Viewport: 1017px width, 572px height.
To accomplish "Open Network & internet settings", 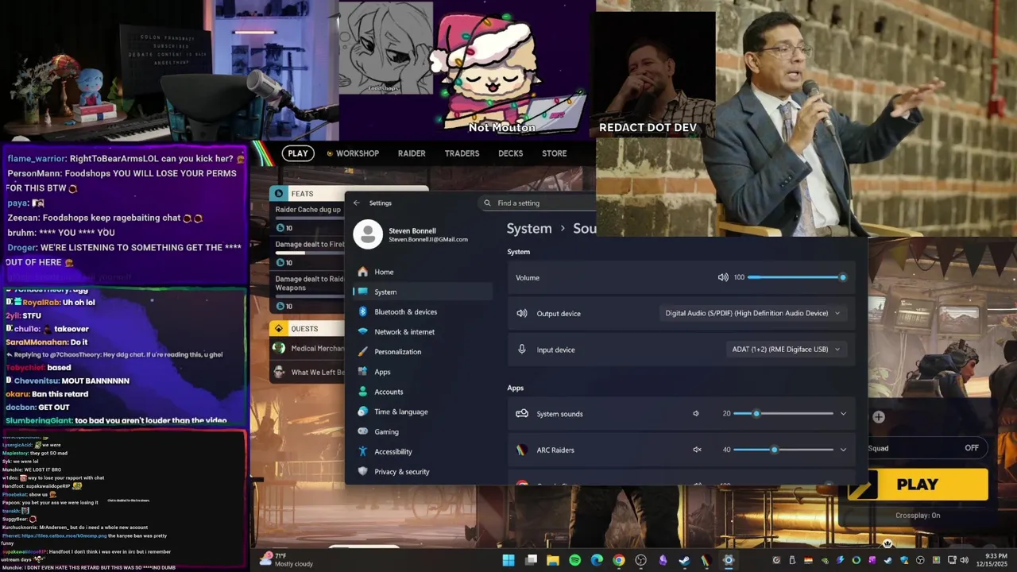I will [x=423, y=331].
